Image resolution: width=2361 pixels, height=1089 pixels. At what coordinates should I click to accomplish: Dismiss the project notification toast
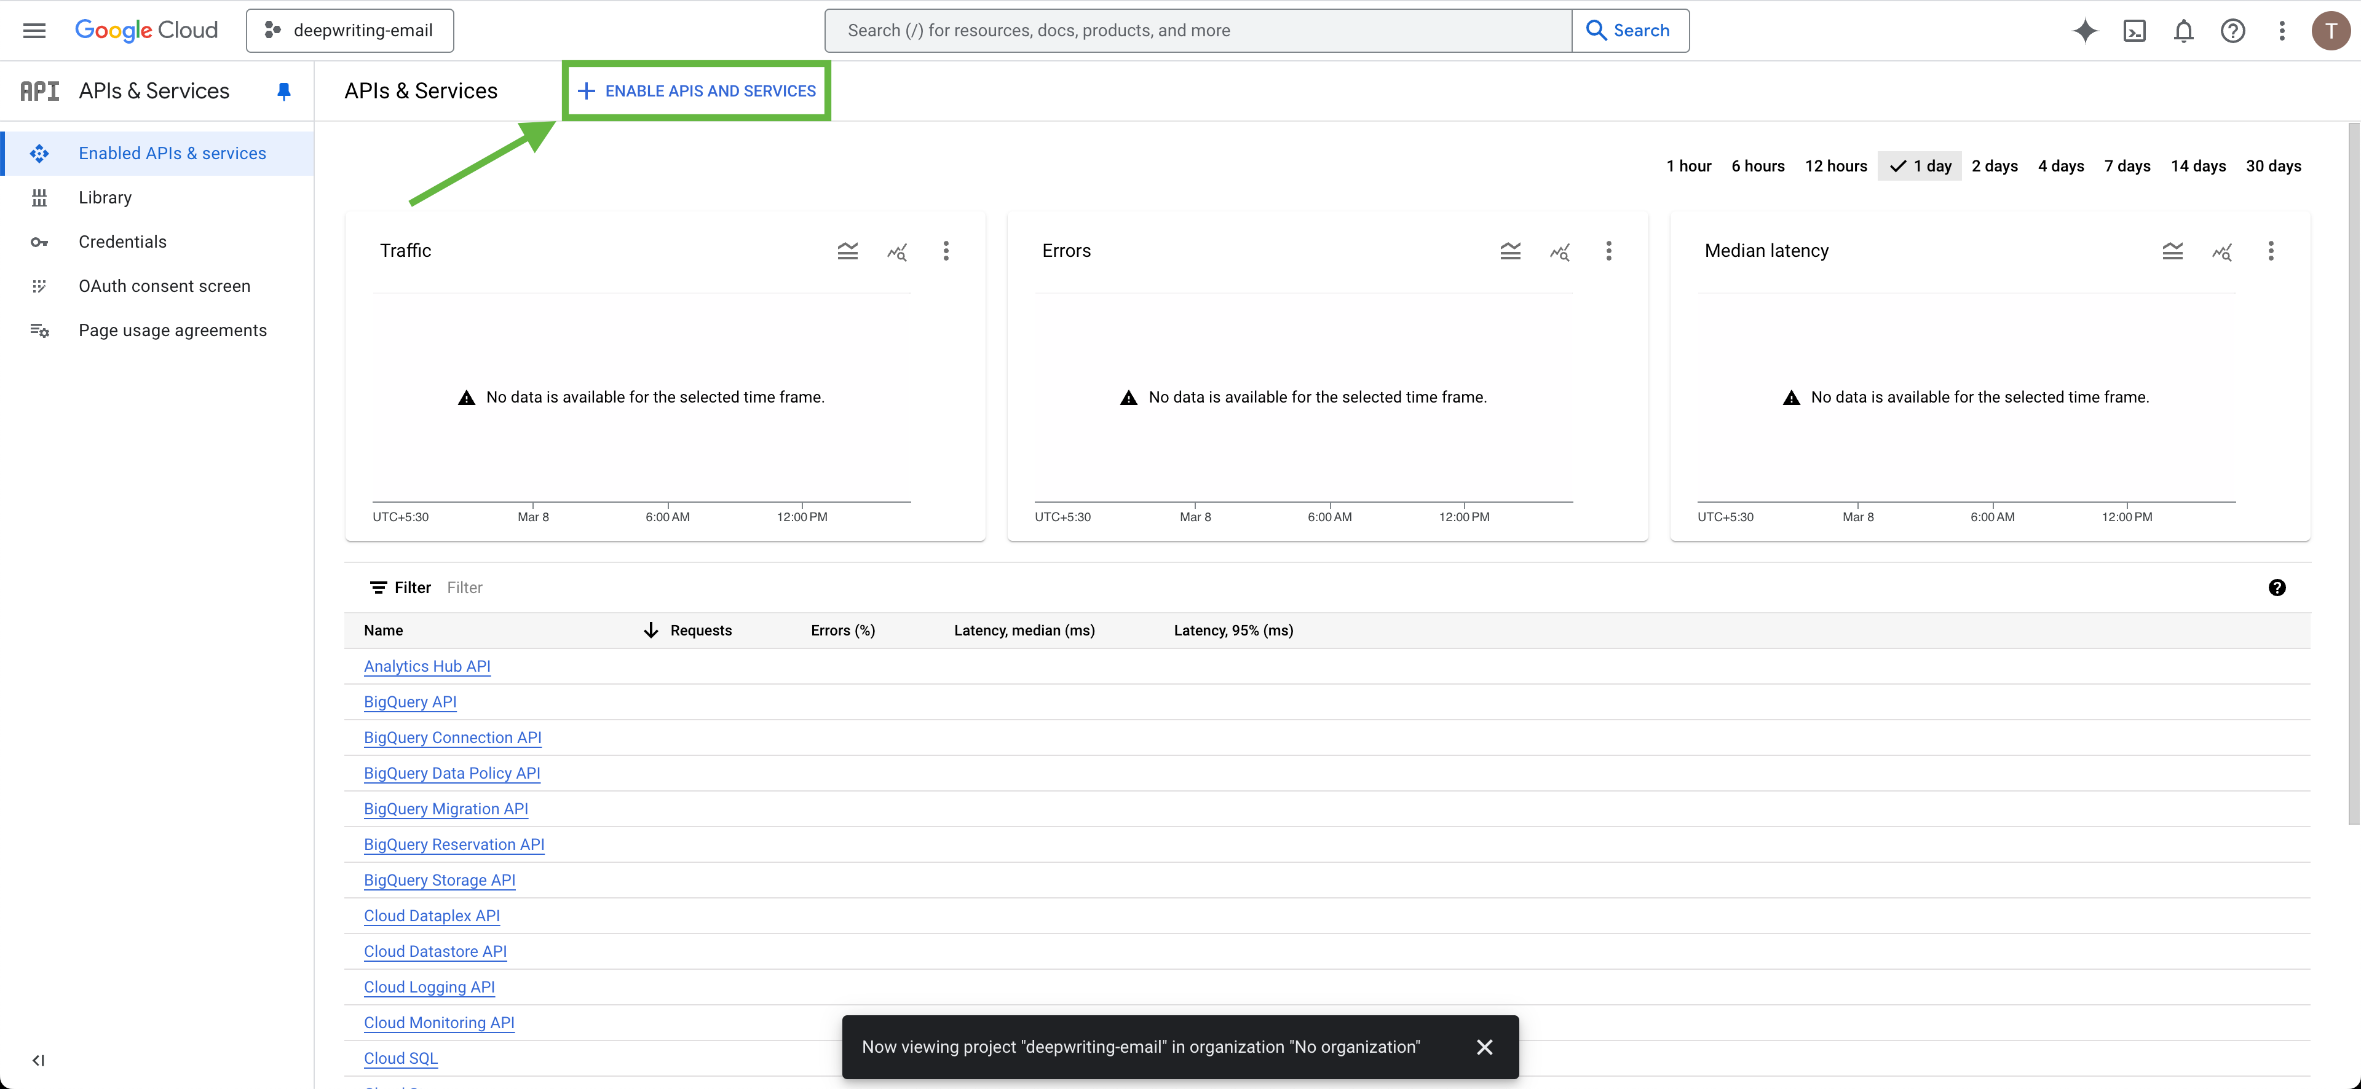coord(1485,1047)
